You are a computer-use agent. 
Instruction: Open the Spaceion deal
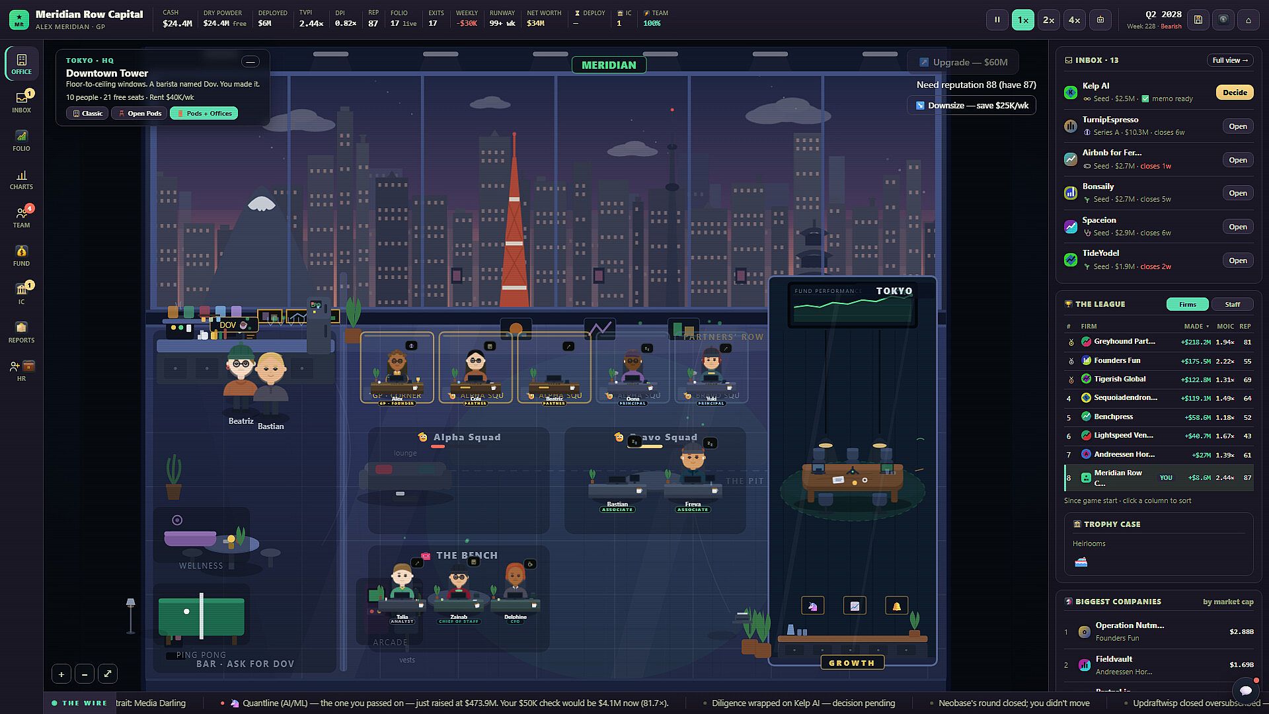tap(1237, 227)
